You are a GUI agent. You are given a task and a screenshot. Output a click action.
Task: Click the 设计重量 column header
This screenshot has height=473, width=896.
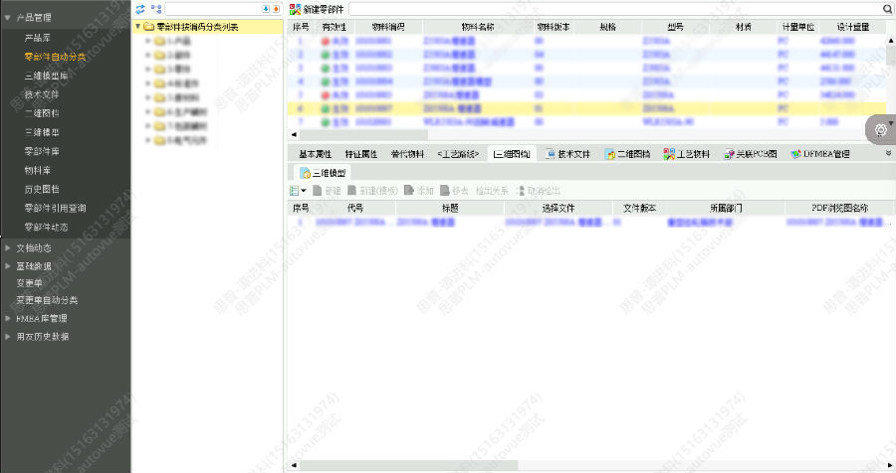point(853,27)
